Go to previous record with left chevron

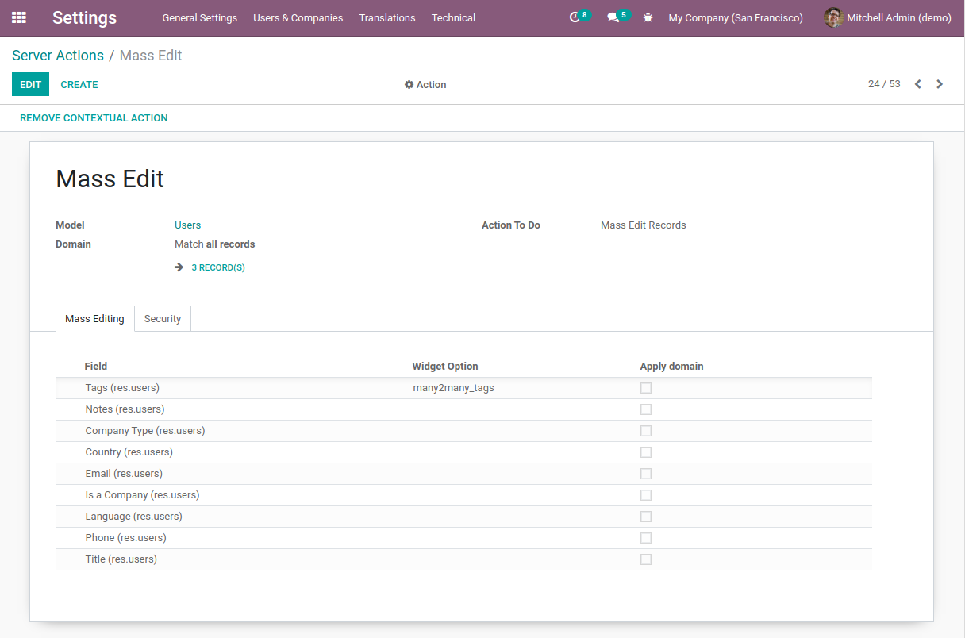[x=918, y=83]
